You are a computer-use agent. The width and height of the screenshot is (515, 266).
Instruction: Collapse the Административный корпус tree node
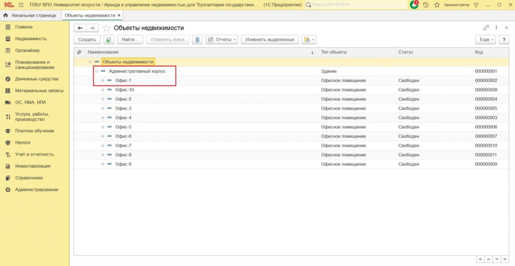pyautogui.click(x=96, y=71)
